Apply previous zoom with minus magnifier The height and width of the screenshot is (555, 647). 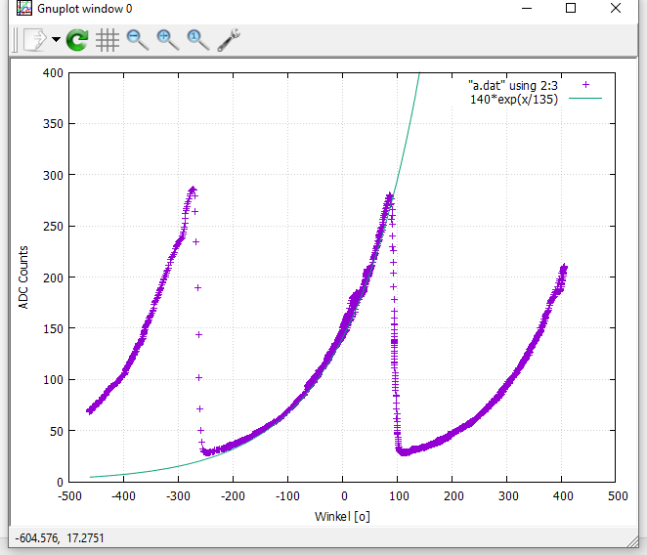tap(138, 40)
